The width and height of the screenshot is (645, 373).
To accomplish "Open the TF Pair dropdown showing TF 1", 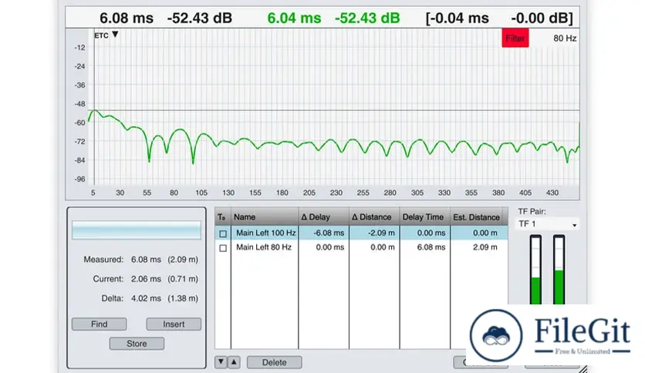I will click(x=547, y=224).
